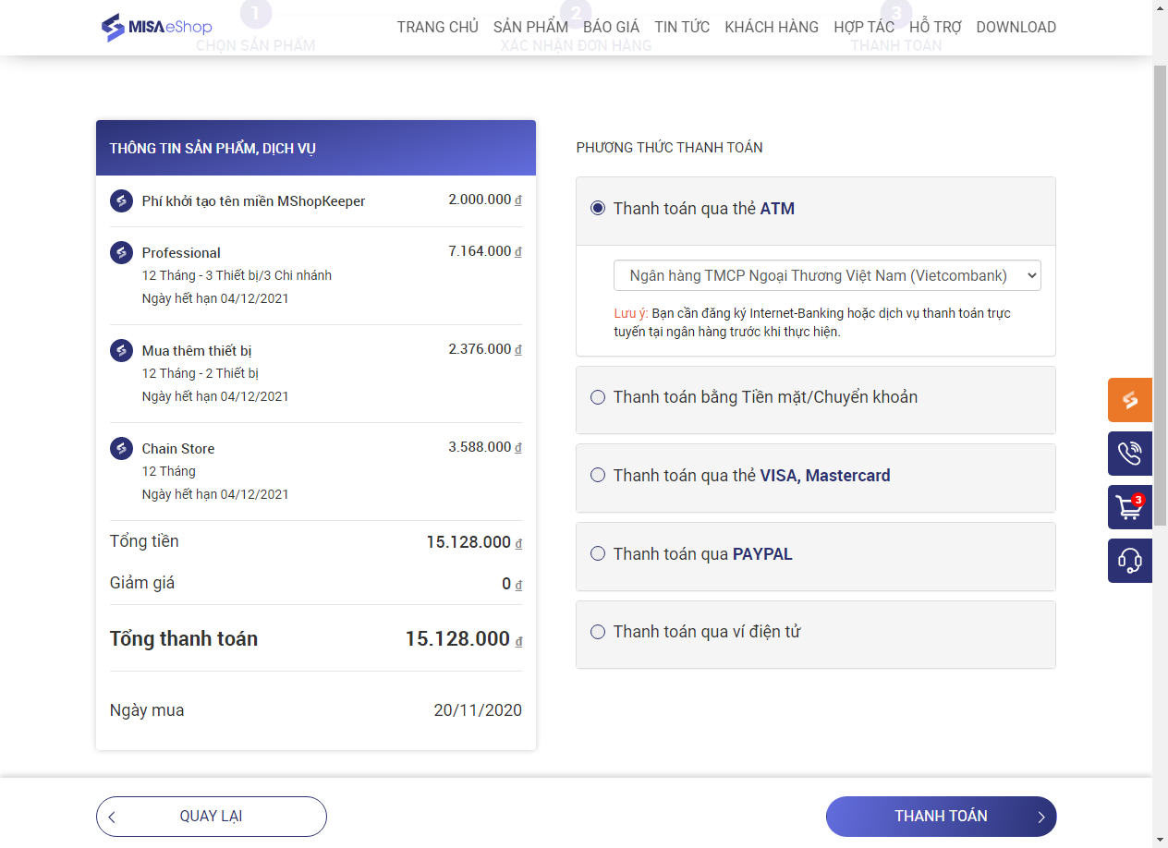Go to the BÁO GIÁ menu item
This screenshot has height=848, width=1168.
click(x=611, y=28)
